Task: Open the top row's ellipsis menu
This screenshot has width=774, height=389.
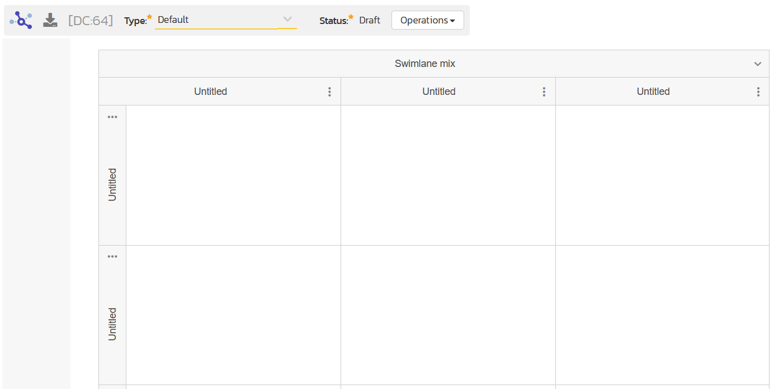Action: [x=112, y=117]
